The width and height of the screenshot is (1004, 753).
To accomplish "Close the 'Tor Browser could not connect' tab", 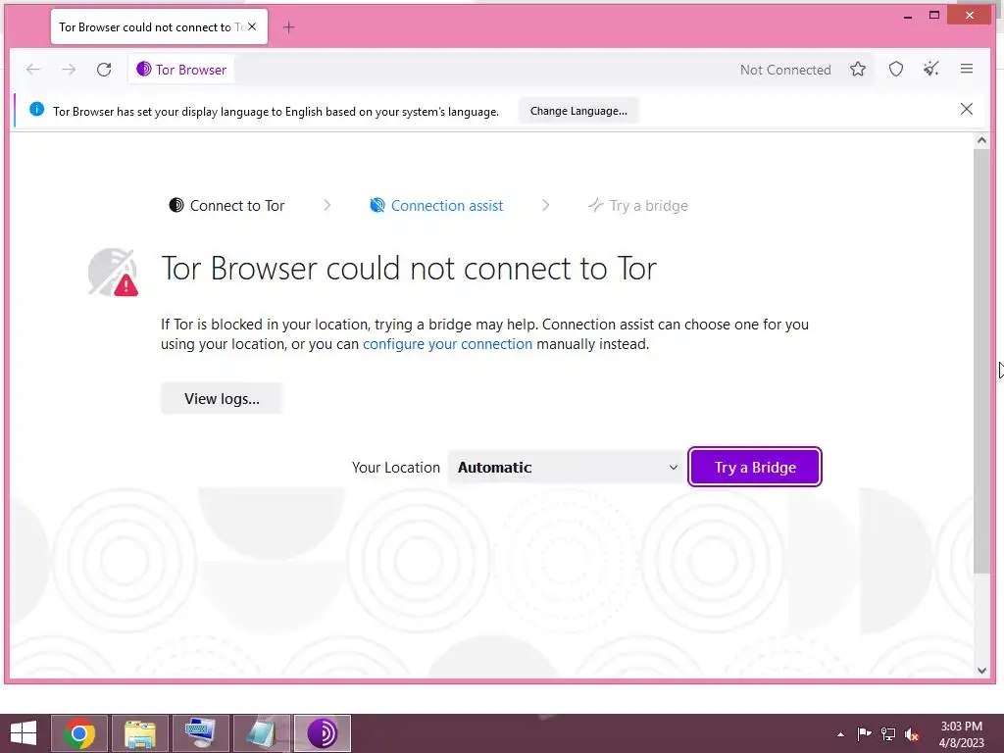I will (x=252, y=26).
